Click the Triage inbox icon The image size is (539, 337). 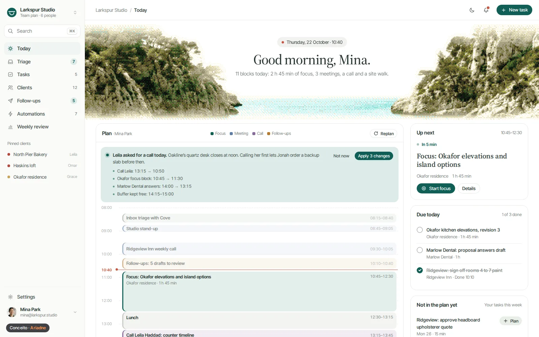(10, 62)
